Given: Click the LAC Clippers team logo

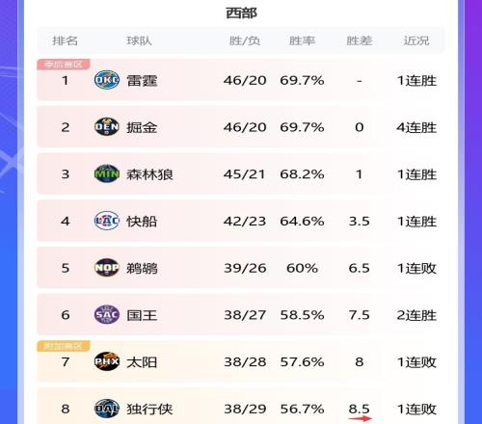Looking at the screenshot, I should 107,221.
